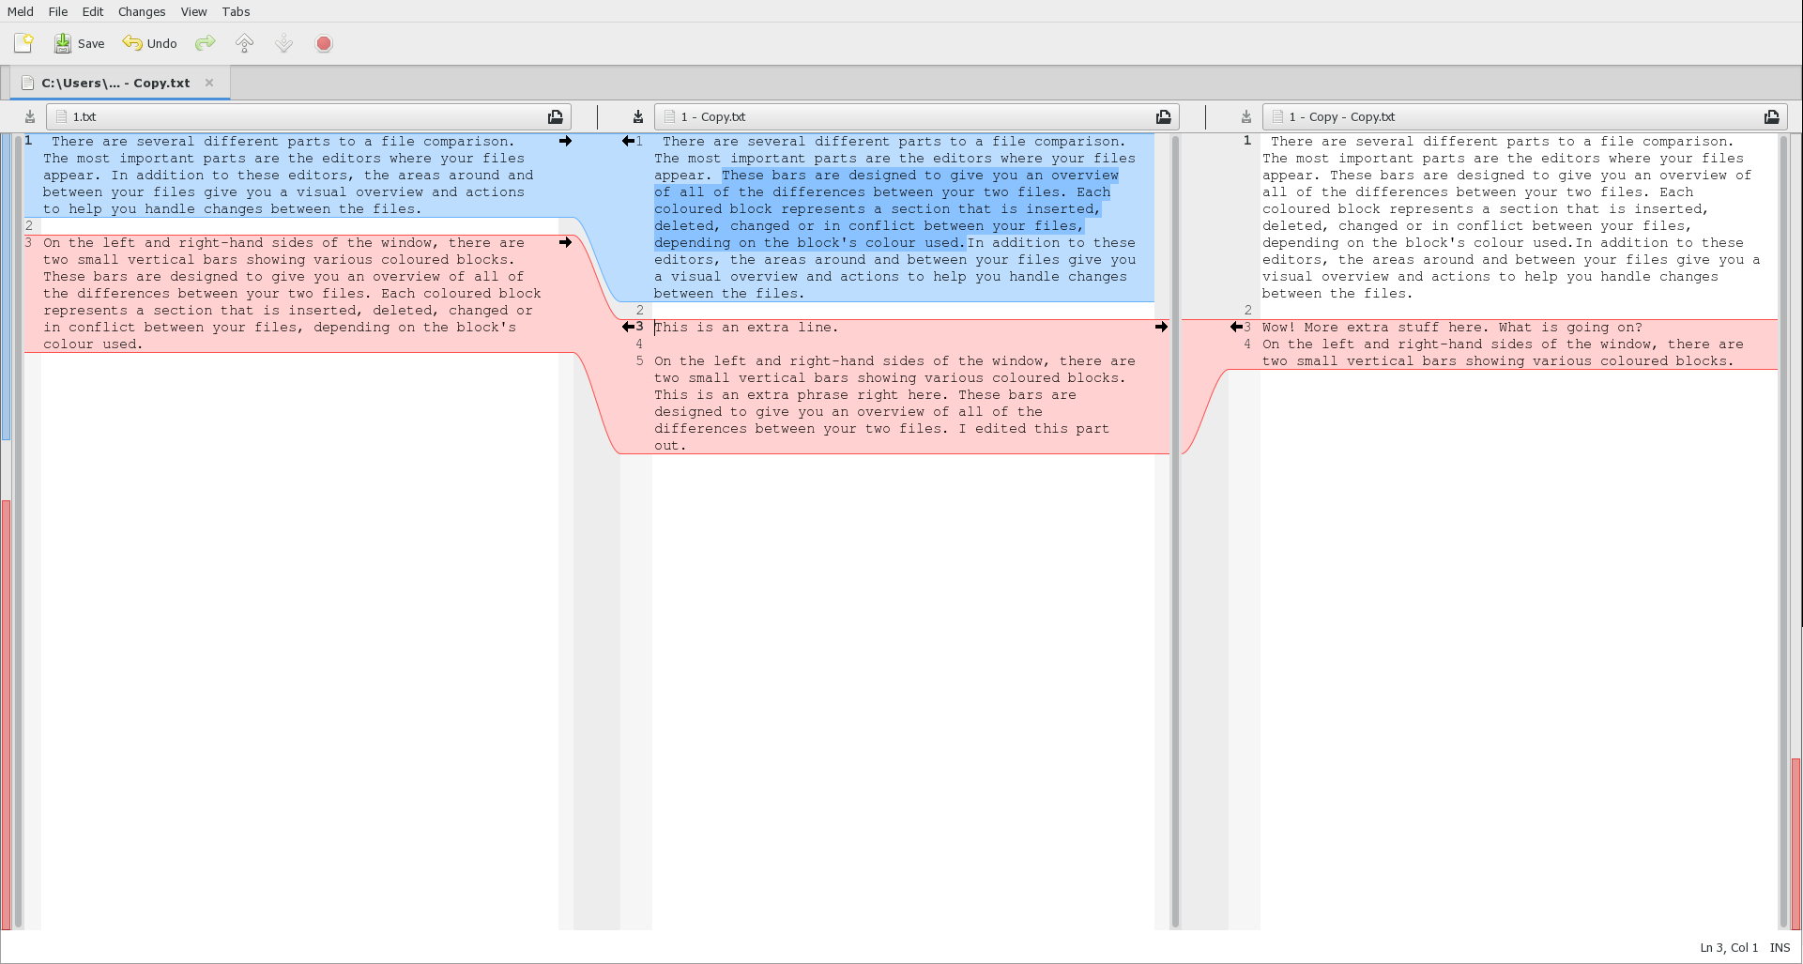Push left pane line 1 block right
Image resolution: width=1803 pixels, height=964 pixels.
click(x=565, y=141)
